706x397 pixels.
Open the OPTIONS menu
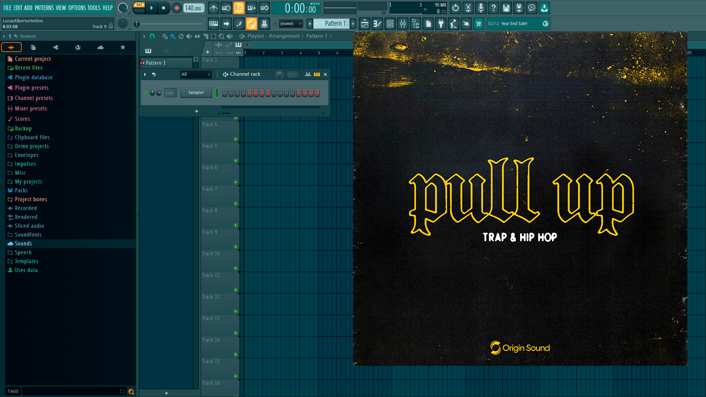[77, 8]
